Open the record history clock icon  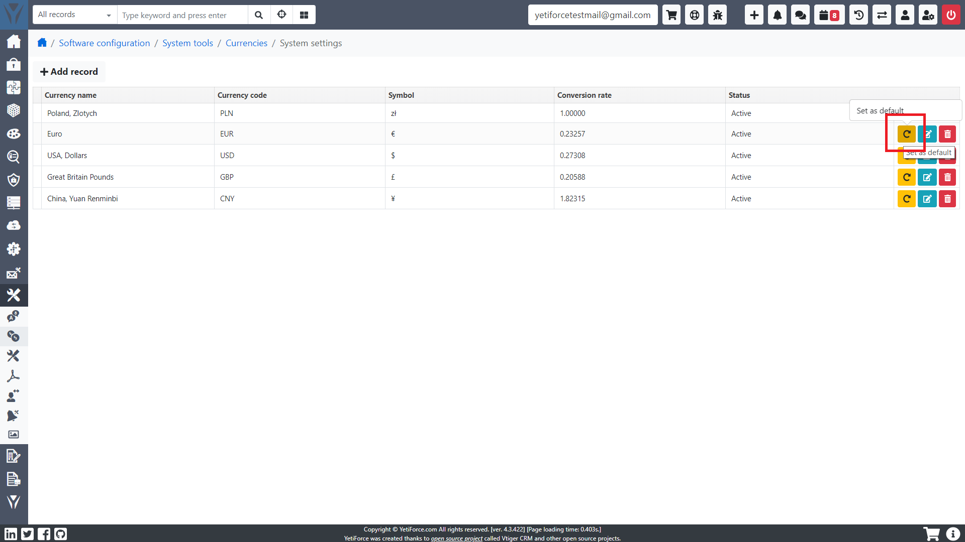pos(858,15)
